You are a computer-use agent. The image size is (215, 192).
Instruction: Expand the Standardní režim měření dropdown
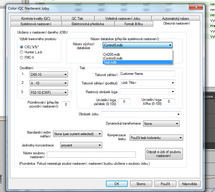click(78, 134)
